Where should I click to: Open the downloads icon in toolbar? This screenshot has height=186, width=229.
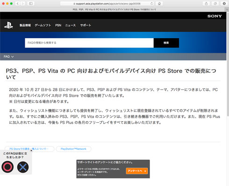tap(224, 3)
